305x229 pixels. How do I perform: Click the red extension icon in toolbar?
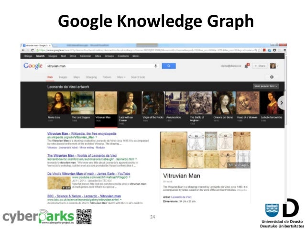click(264, 50)
